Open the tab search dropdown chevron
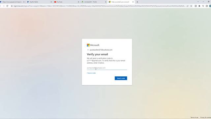This screenshot has height=119, width=211. [198, 2]
